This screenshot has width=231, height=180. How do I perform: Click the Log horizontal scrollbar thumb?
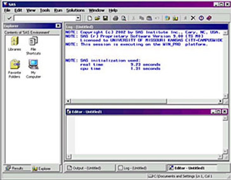tap(119, 101)
